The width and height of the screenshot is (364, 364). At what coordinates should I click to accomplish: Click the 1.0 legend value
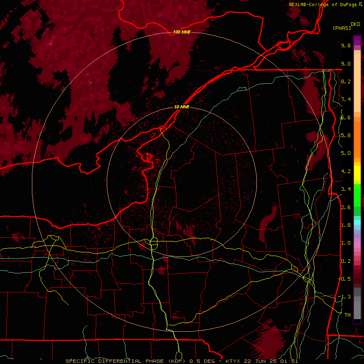346,243
